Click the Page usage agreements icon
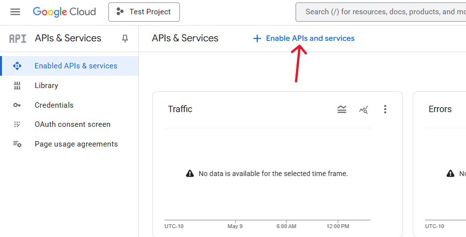The height and width of the screenshot is (237, 466). (17, 144)
